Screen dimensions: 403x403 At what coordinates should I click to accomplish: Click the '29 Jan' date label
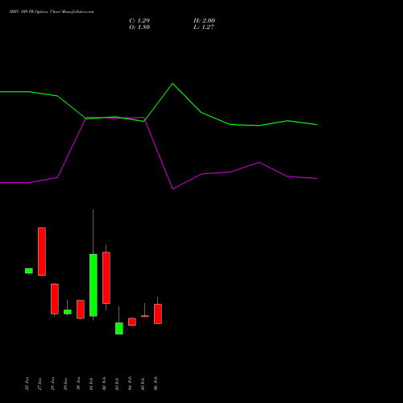65,384
